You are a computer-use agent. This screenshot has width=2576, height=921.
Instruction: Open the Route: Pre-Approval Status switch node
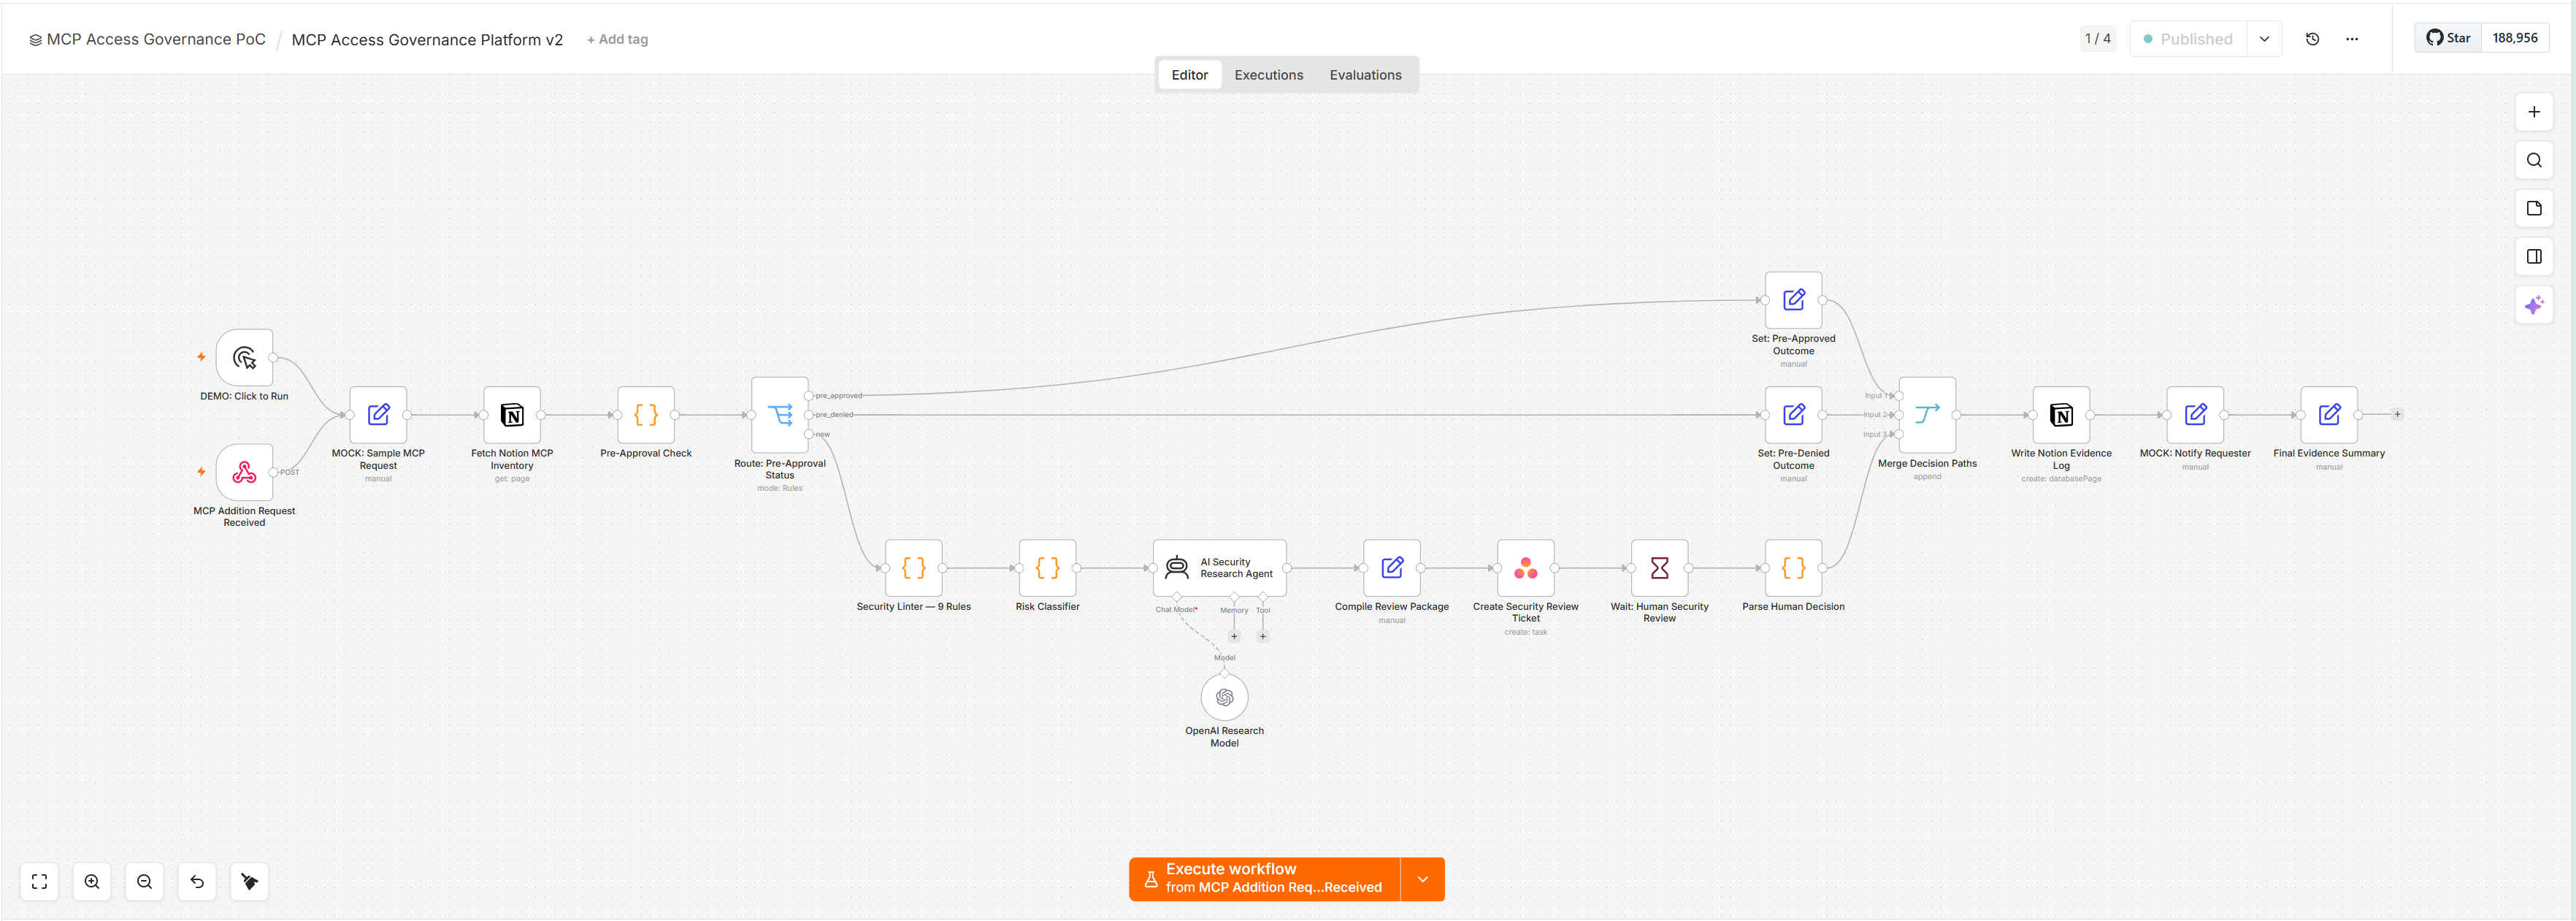(x=780, y=415)
